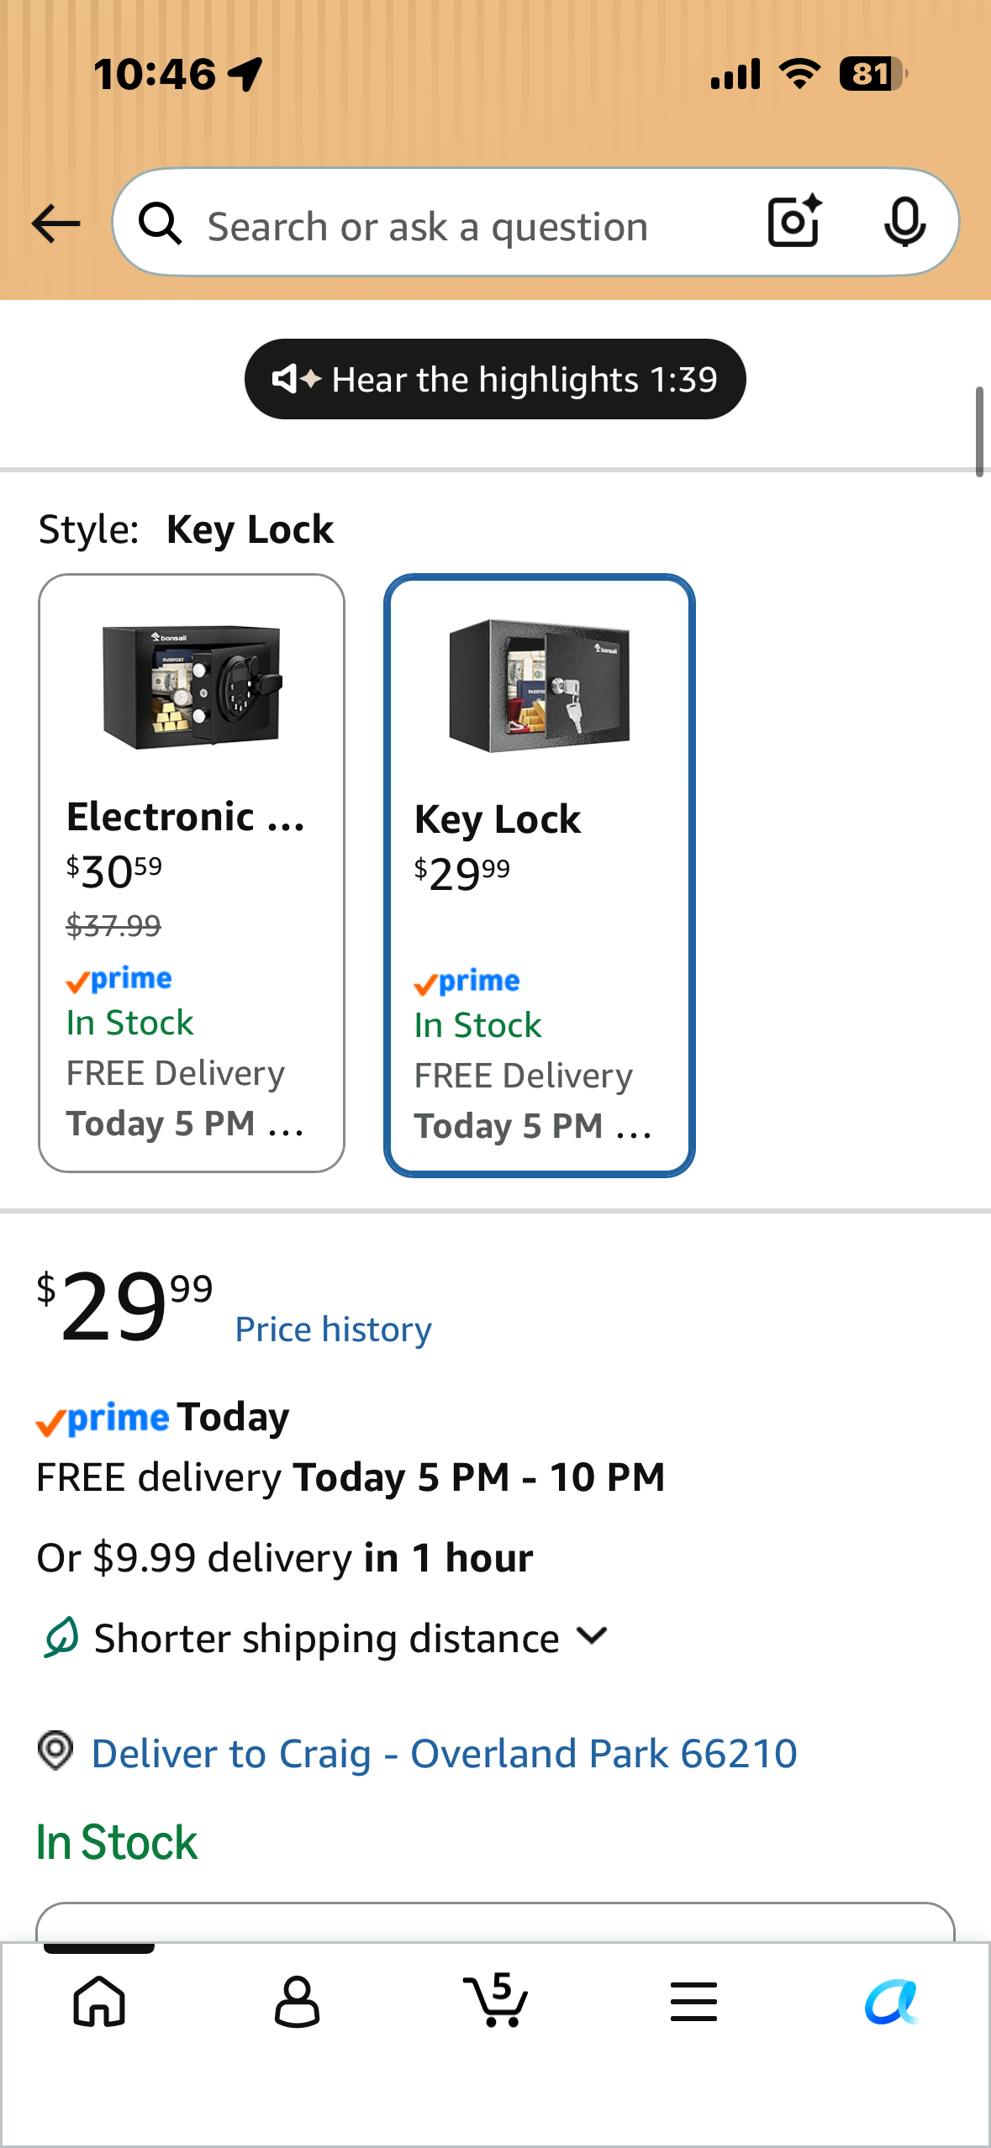
Task: Tap the back arrow icon
Action: pos(55,224)
